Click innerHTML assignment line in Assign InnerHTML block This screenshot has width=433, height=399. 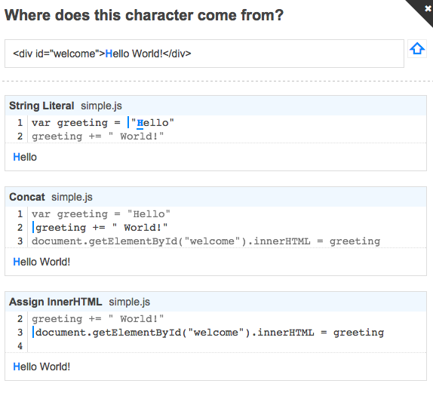tap(210, 333)
